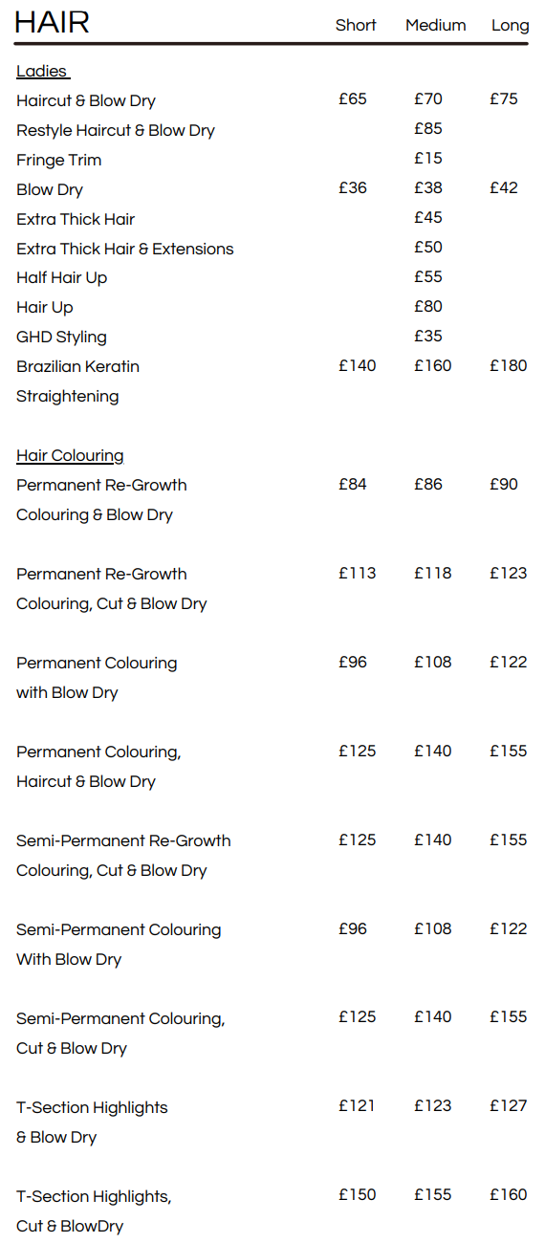Click the HAIR heading
The image size is (545, 1243).
pyautogui.click(x=52, y=21)
